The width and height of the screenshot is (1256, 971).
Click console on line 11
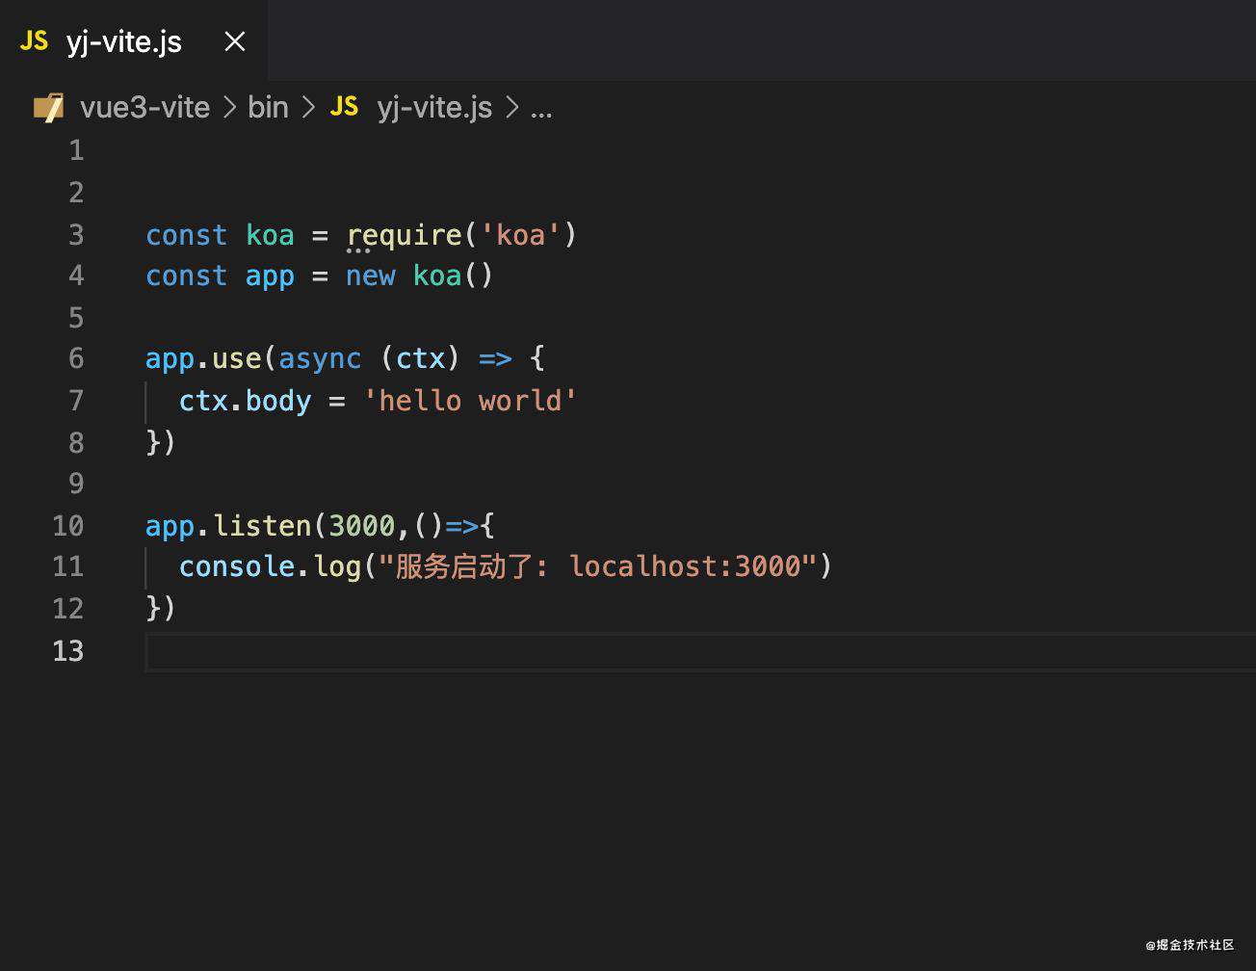click(237, 566)
